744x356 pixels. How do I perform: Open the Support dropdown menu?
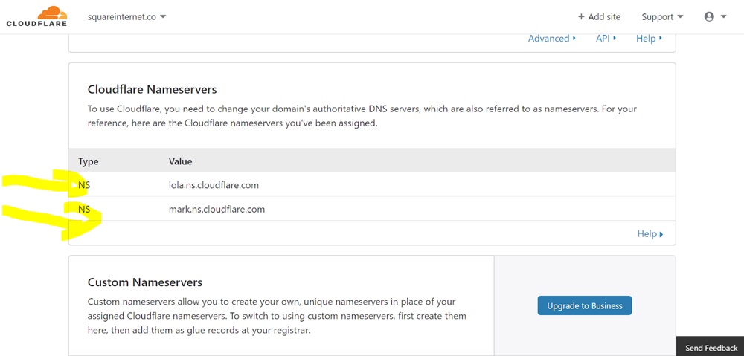click(662, 16)
